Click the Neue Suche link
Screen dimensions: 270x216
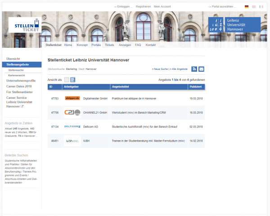[160, 69]
